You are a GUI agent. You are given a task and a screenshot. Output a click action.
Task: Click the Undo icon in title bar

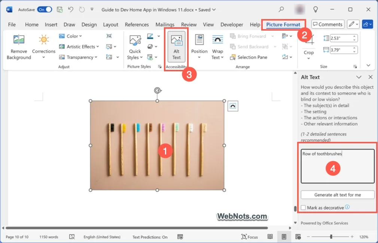(71, 10)
